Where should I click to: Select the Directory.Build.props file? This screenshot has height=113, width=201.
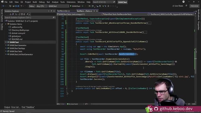tap(20, 30)
